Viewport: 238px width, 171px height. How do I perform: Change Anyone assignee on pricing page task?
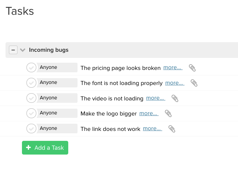(x=57, y=68)
